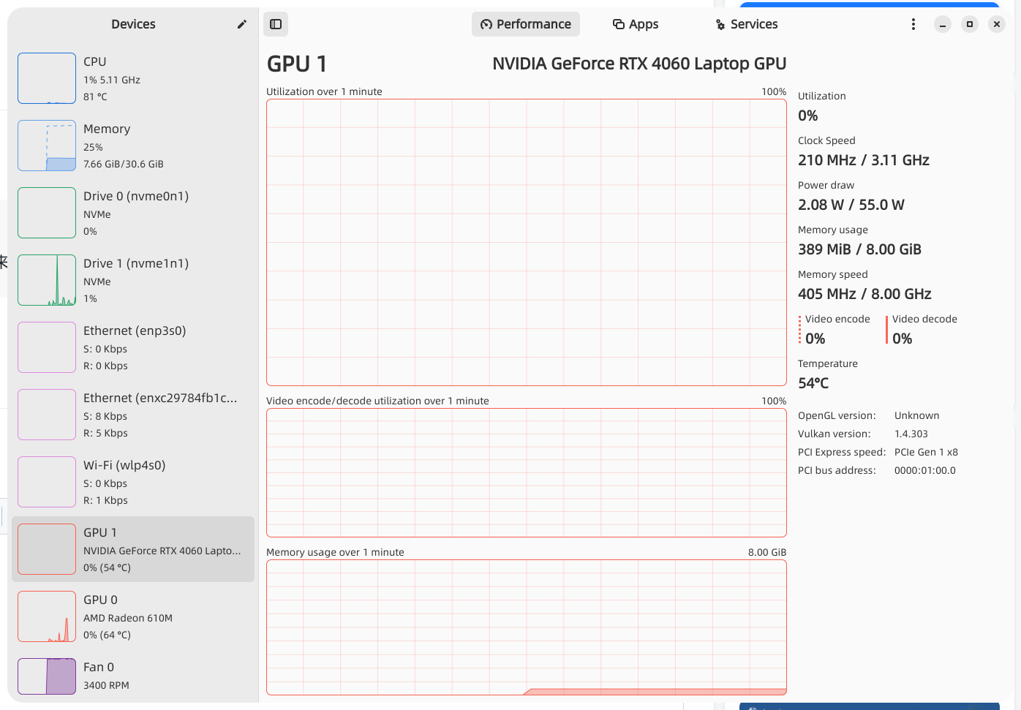Open Wi-Fi (wlp4s0) device entry
This screenshot has height=710, width=1021.
133,482
